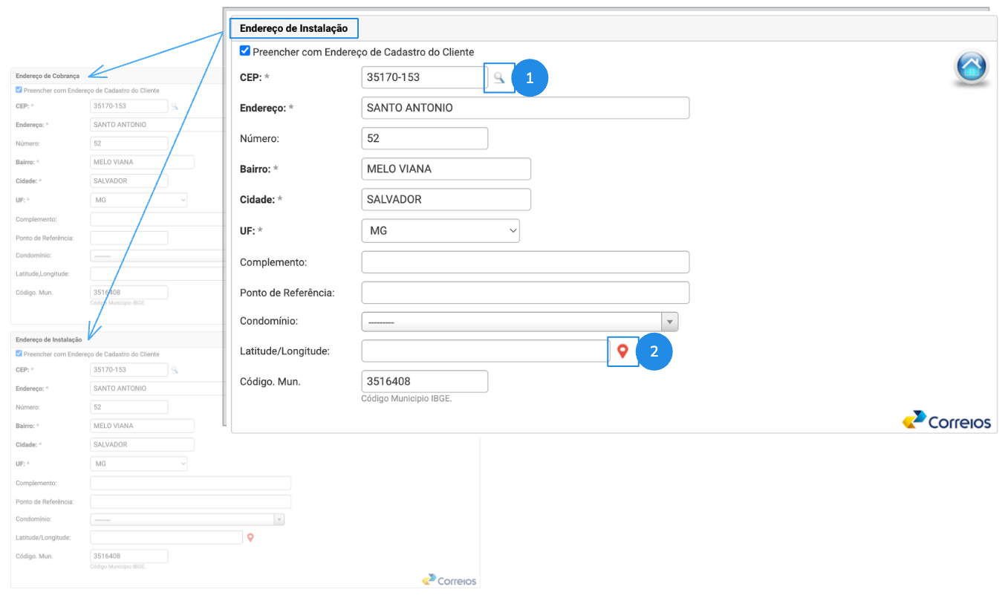This screenshot has height=598, width=1008.
Task: Click Complemento field in enlarged panel
Action: [x=525, y=262]
